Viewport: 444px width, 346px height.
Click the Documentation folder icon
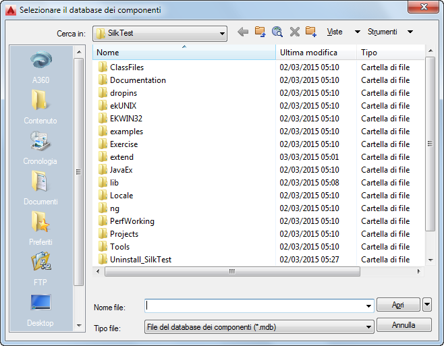(x=103, y=80)
